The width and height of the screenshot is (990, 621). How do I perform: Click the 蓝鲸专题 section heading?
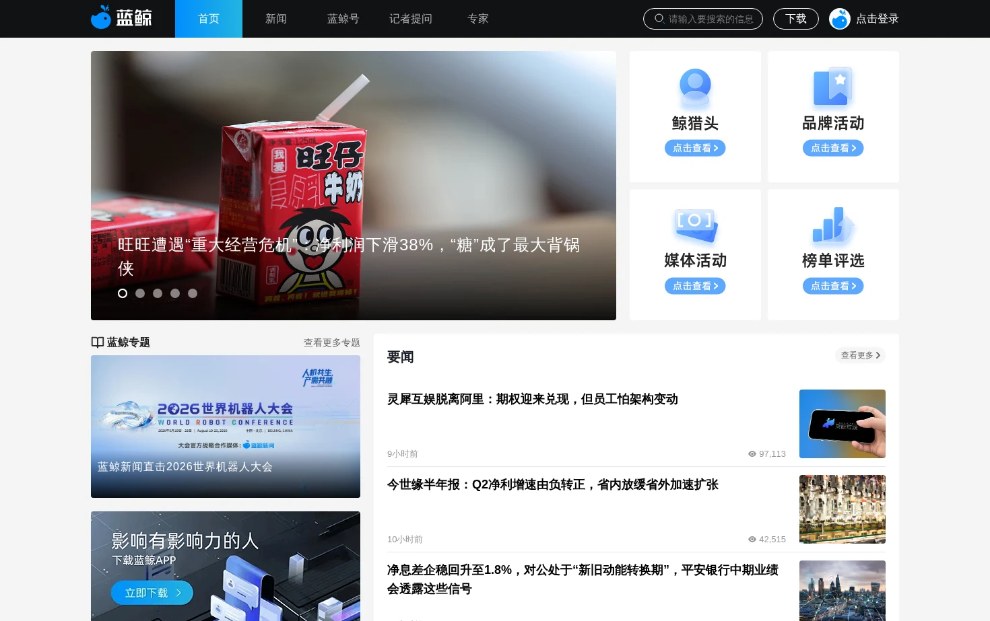(129, 342)
